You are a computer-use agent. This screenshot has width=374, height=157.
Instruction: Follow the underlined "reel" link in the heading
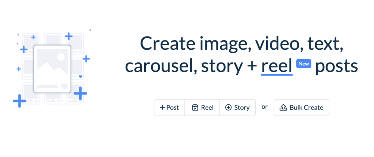[x=276, y=67]
